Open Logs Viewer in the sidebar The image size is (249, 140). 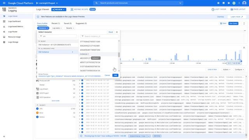pyautogui.click(x=13, y=16)
